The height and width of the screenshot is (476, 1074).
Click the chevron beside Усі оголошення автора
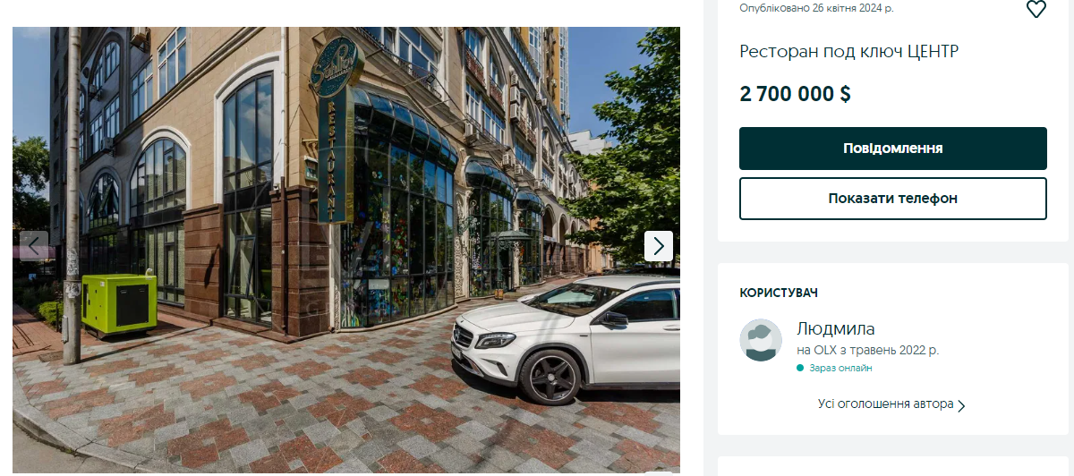coord(962,405)
